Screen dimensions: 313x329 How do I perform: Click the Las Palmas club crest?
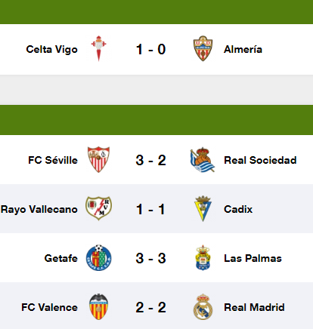[x=203, y=257]
